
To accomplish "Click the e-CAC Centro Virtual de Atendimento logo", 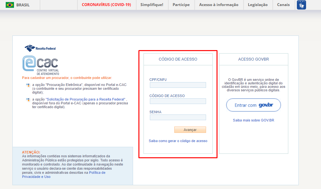I will click(40, 65).
